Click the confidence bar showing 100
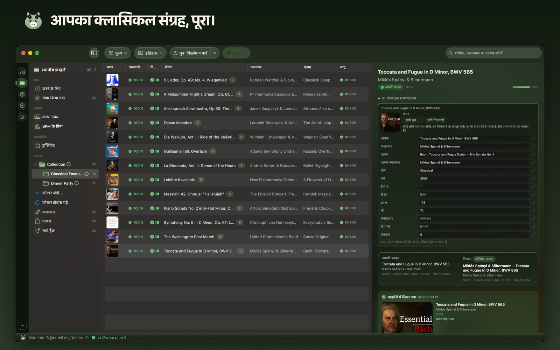Viewport: 560px width, 350px height. 521,87
